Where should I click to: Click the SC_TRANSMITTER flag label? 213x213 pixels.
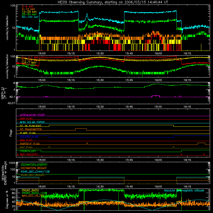31,129
